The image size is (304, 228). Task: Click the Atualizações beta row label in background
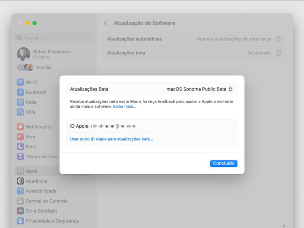pyautogui.click(x=126, y=53)
